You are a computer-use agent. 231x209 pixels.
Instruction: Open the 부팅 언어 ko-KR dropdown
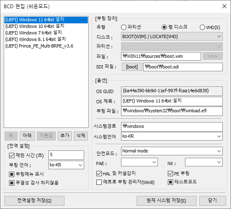tap(66, 165)
